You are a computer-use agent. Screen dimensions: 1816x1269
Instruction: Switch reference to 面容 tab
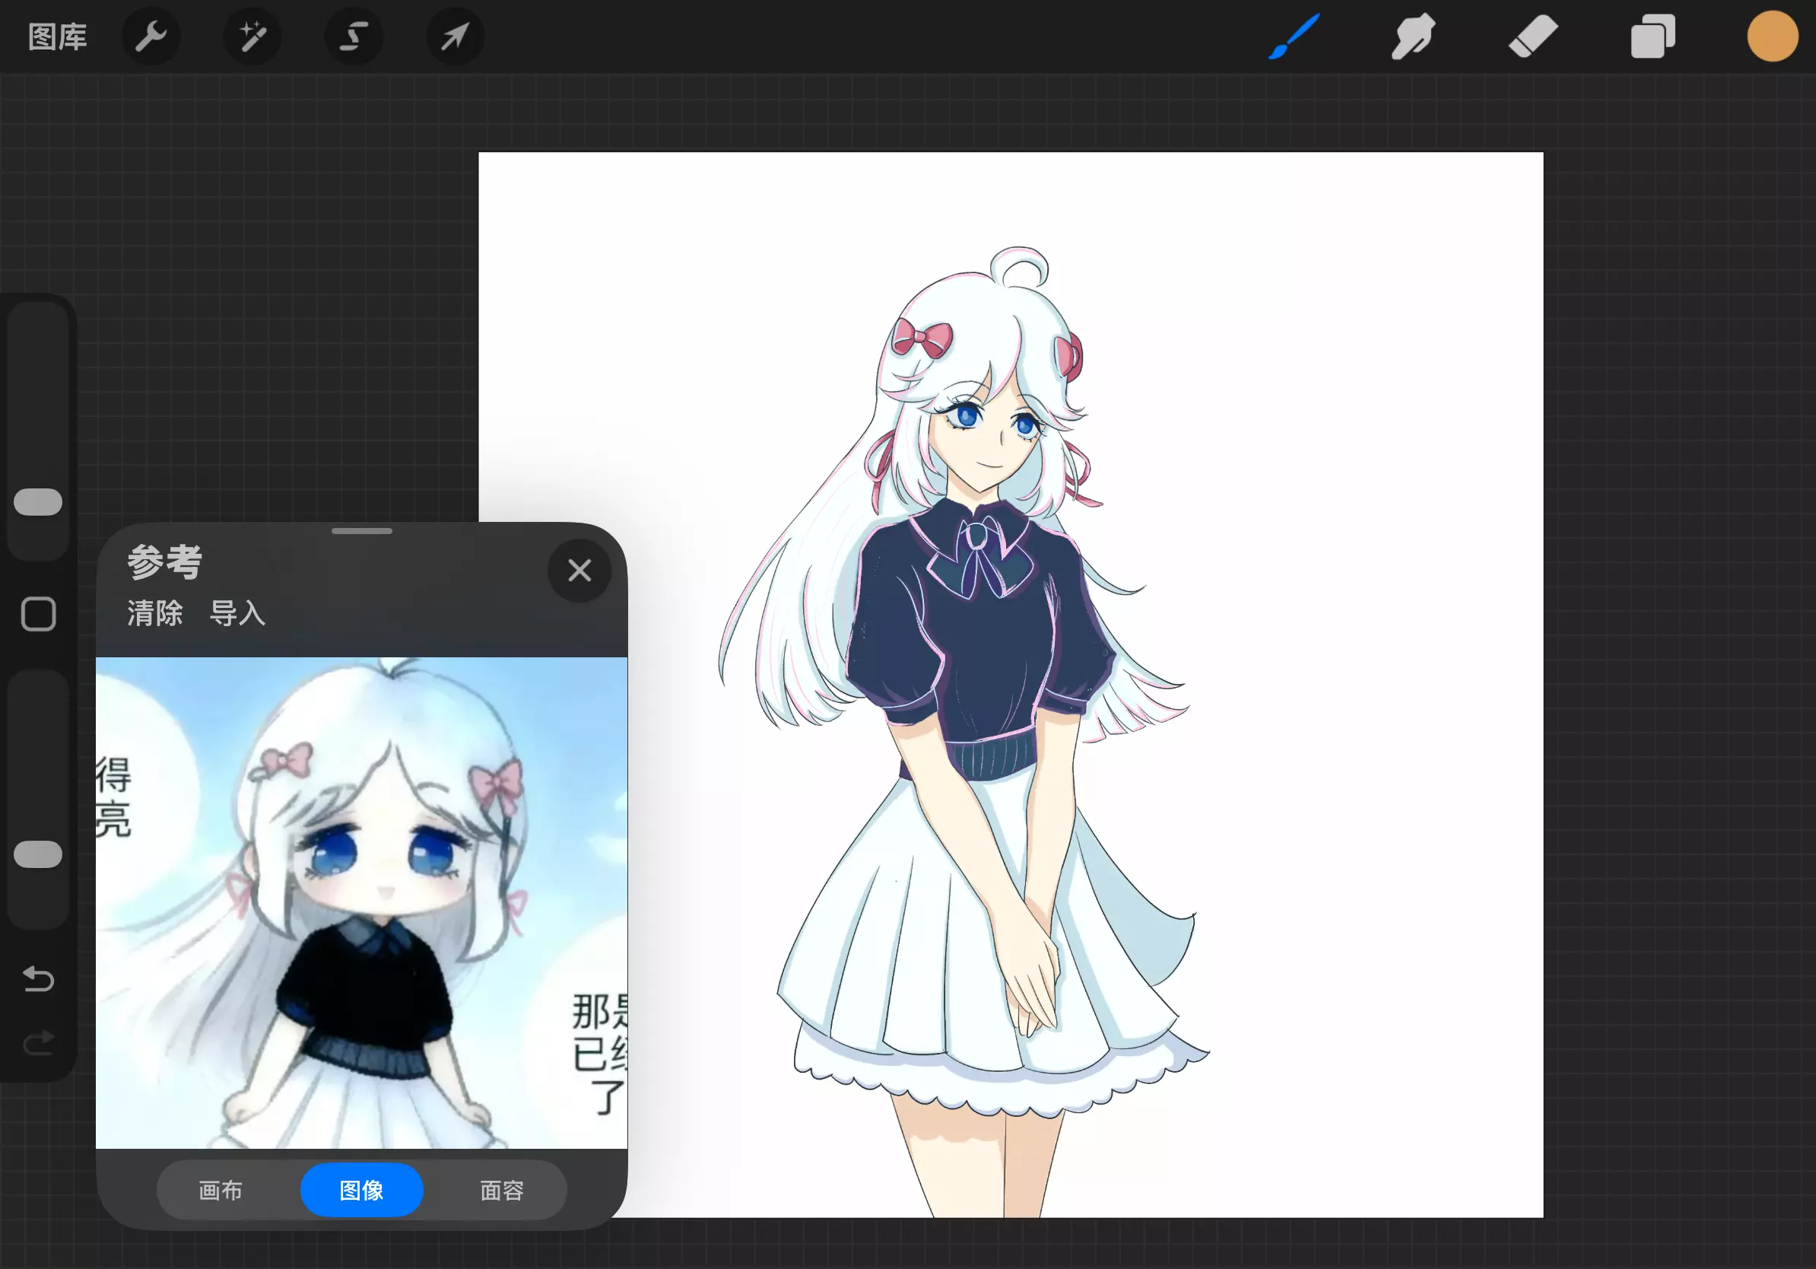click(x=502, y=1190)
